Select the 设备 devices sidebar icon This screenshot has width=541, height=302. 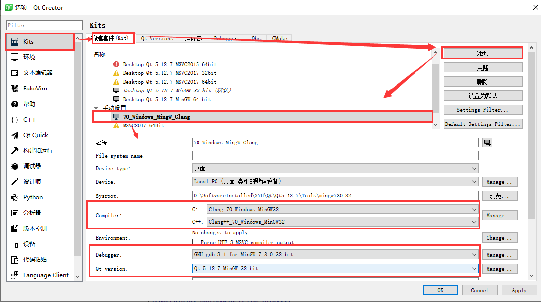(15, 244)
